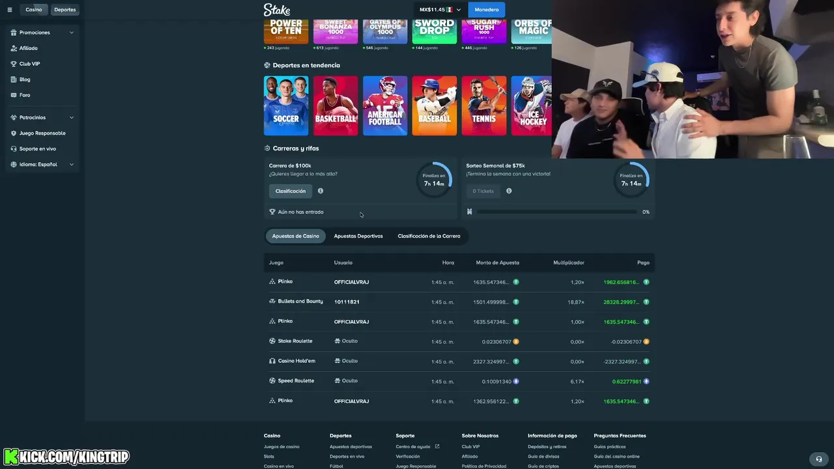Open the Tennis sport thumbnail
834x469 pixels.
click(484, 106)
